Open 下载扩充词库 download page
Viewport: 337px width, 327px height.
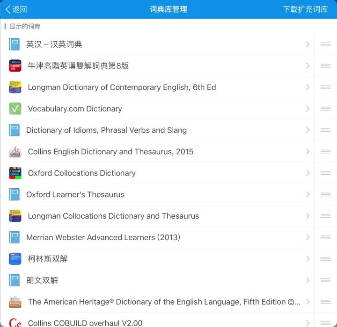(305, 9)
